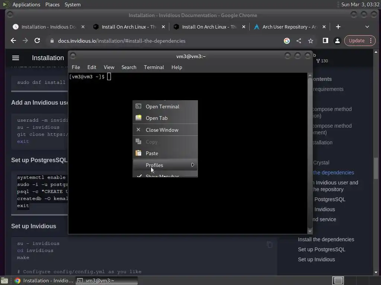Open the docs hamburger navigation menu
This screenshot has height=285, width=381.
[16, 58]
